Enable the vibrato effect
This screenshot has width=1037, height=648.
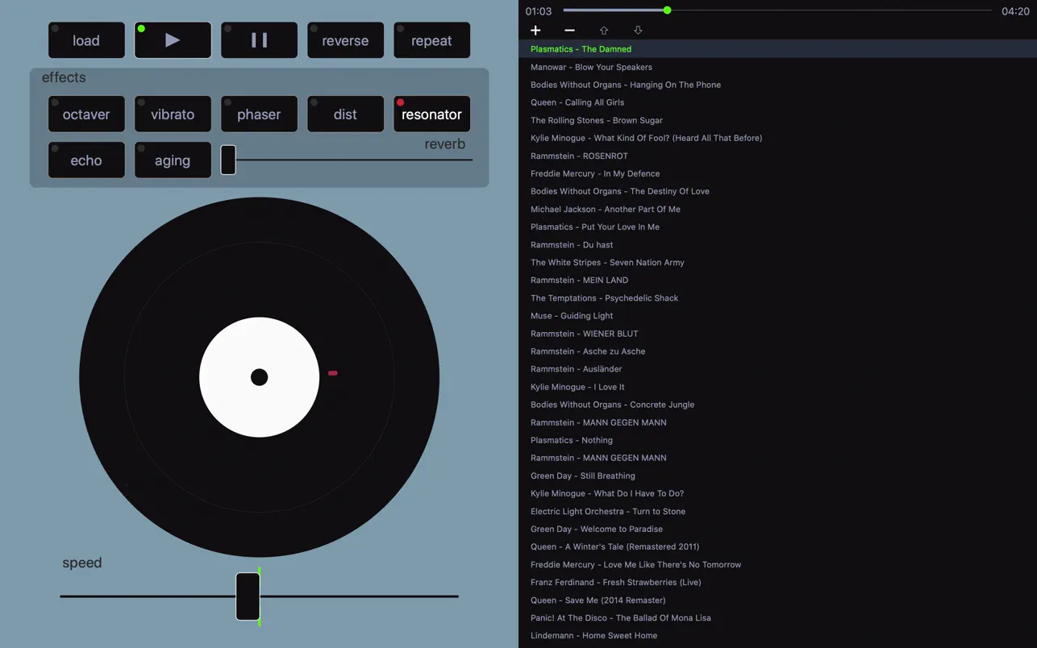(x=173, y=114)
